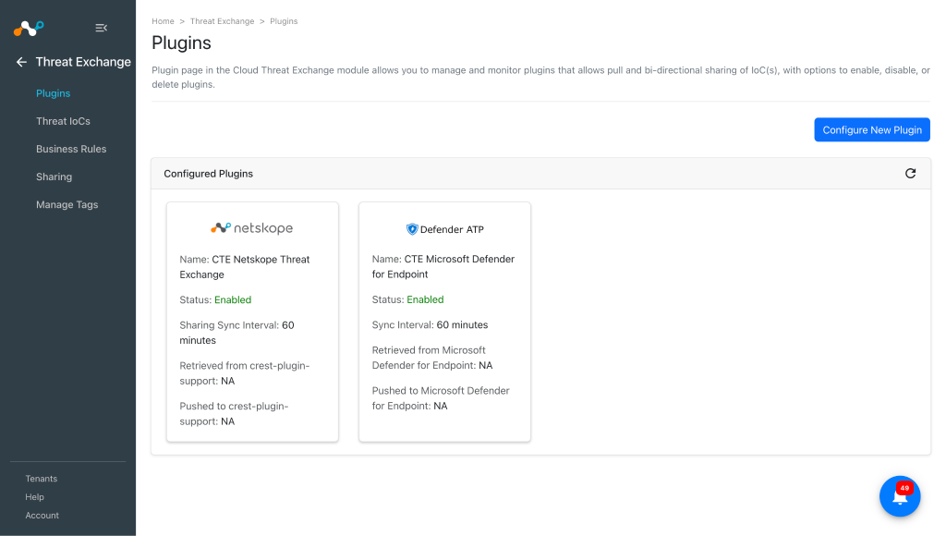
Task: Navigate to Threat Exchange breadcrumb
Action: tap(222, 21)
